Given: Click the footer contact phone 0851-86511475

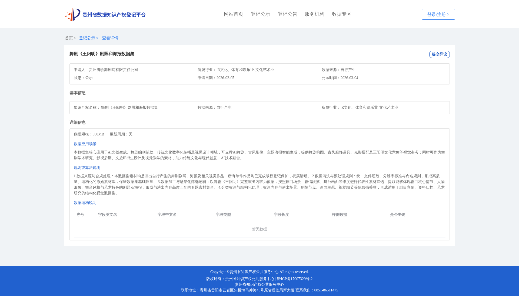Looking at the screenshot, I should tap(326, 290).
